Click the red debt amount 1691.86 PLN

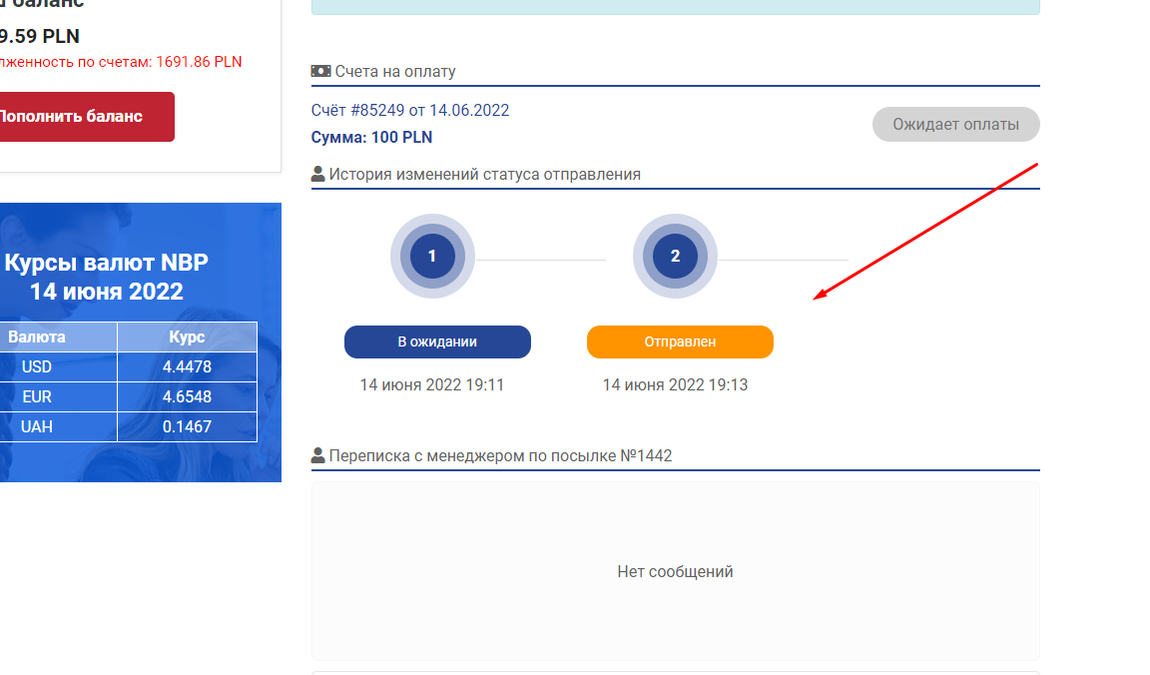[199, 62]
